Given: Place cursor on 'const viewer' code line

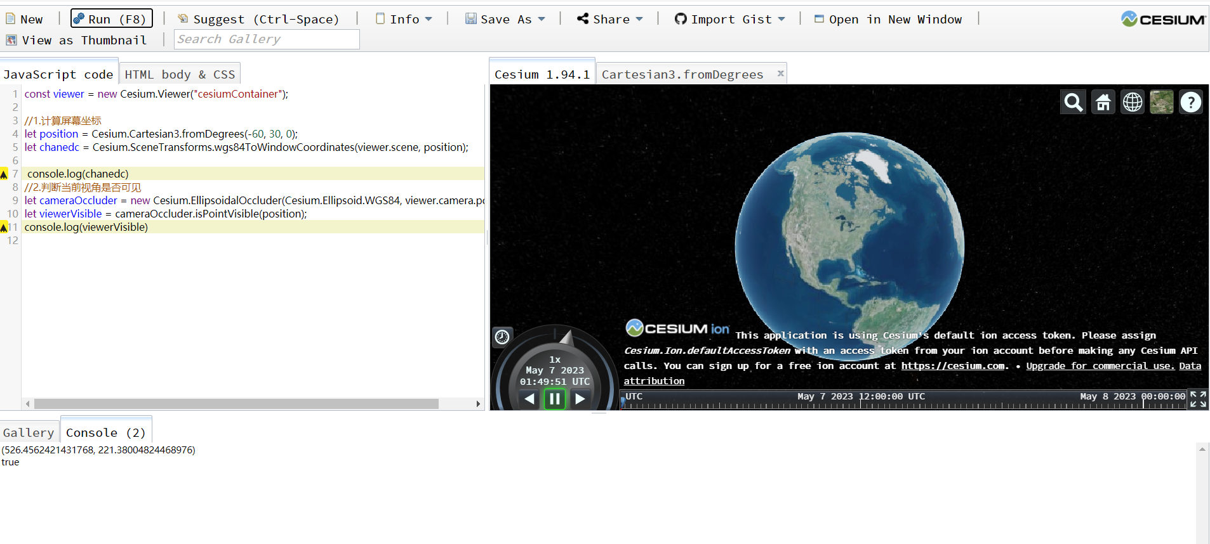Looking at the screenshot, I should coord(156,94).
